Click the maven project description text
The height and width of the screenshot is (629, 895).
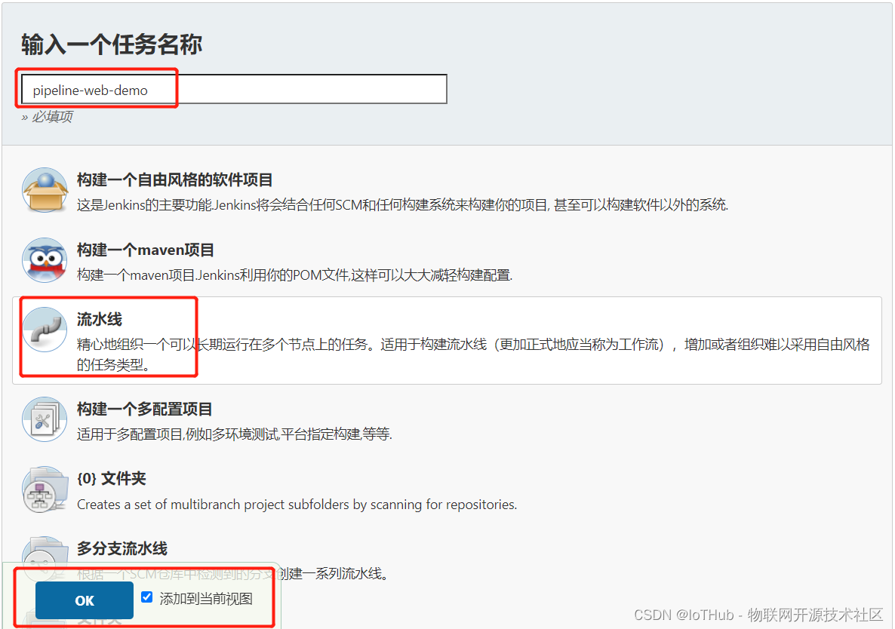(x=294, y=275)
